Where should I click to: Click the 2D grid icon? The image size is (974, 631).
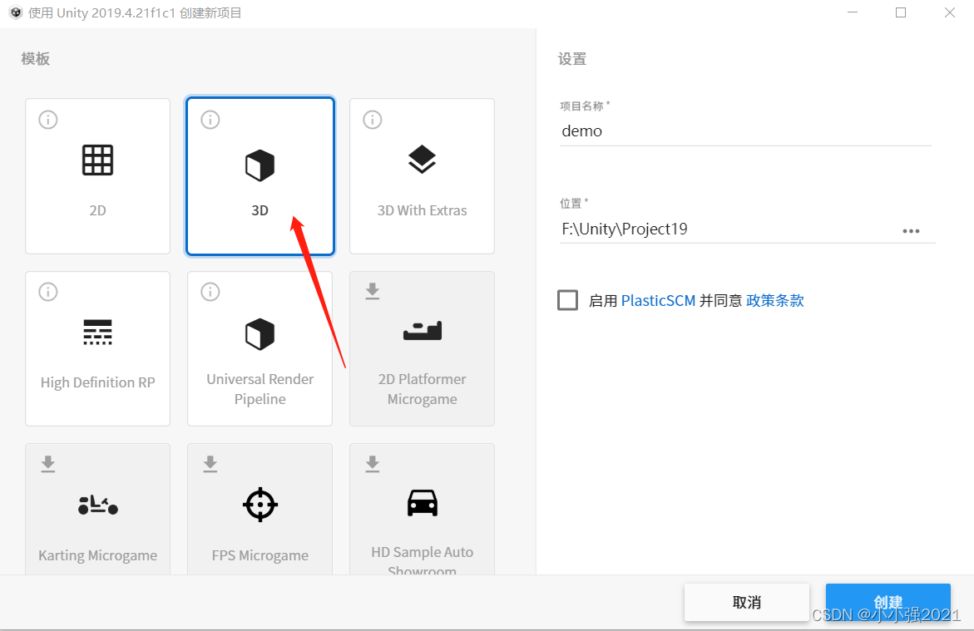[x=97, y=160]
